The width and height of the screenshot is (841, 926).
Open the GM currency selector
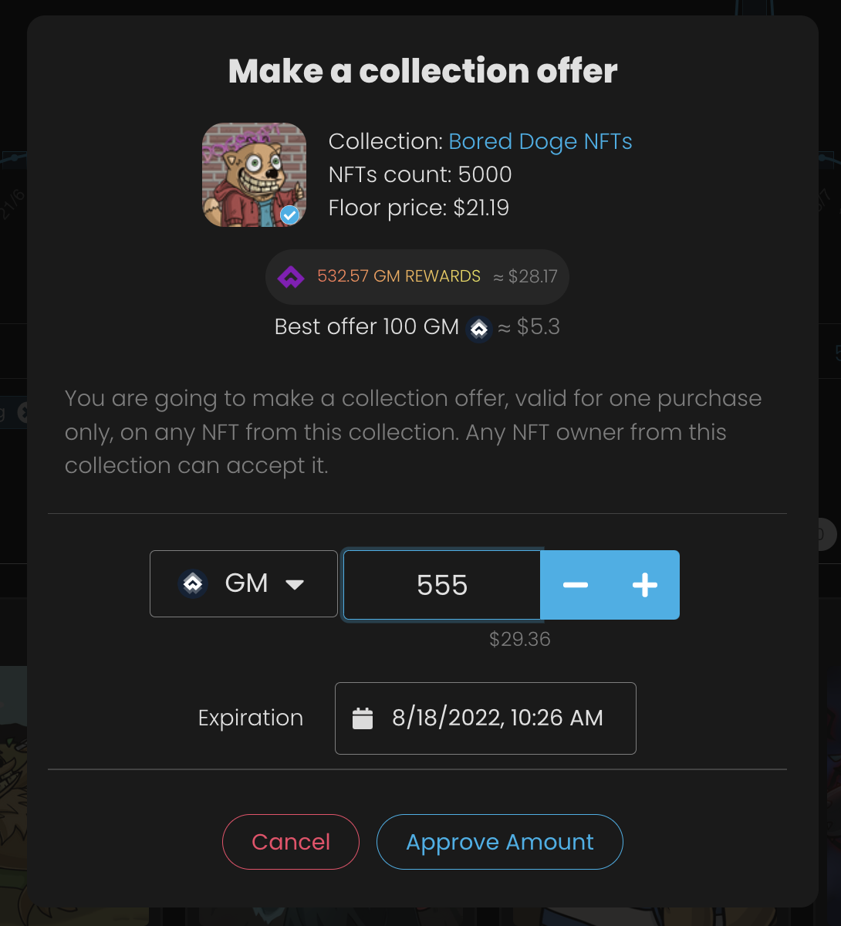[244, 583]
